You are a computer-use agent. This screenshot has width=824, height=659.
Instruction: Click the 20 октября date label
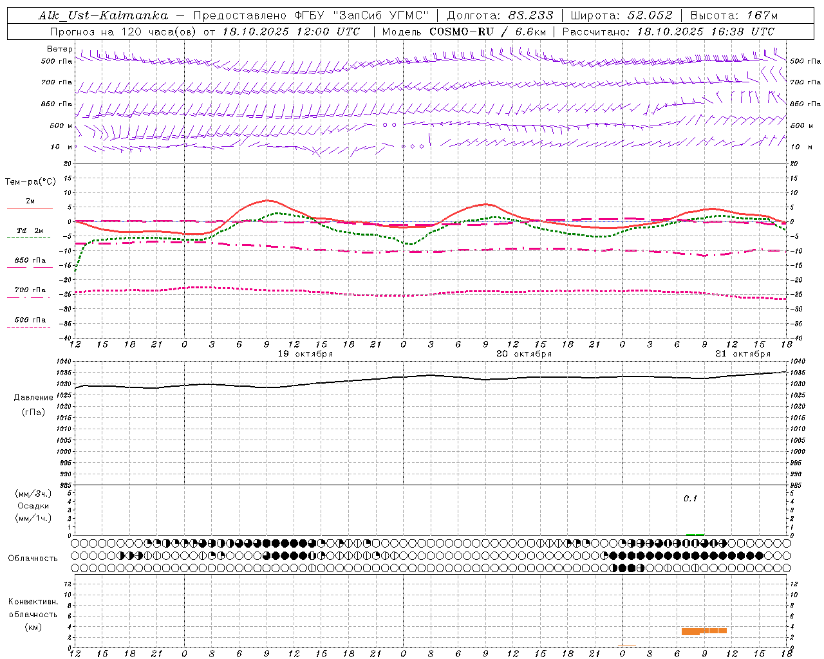pyautogui.click(x=524, y=354)
